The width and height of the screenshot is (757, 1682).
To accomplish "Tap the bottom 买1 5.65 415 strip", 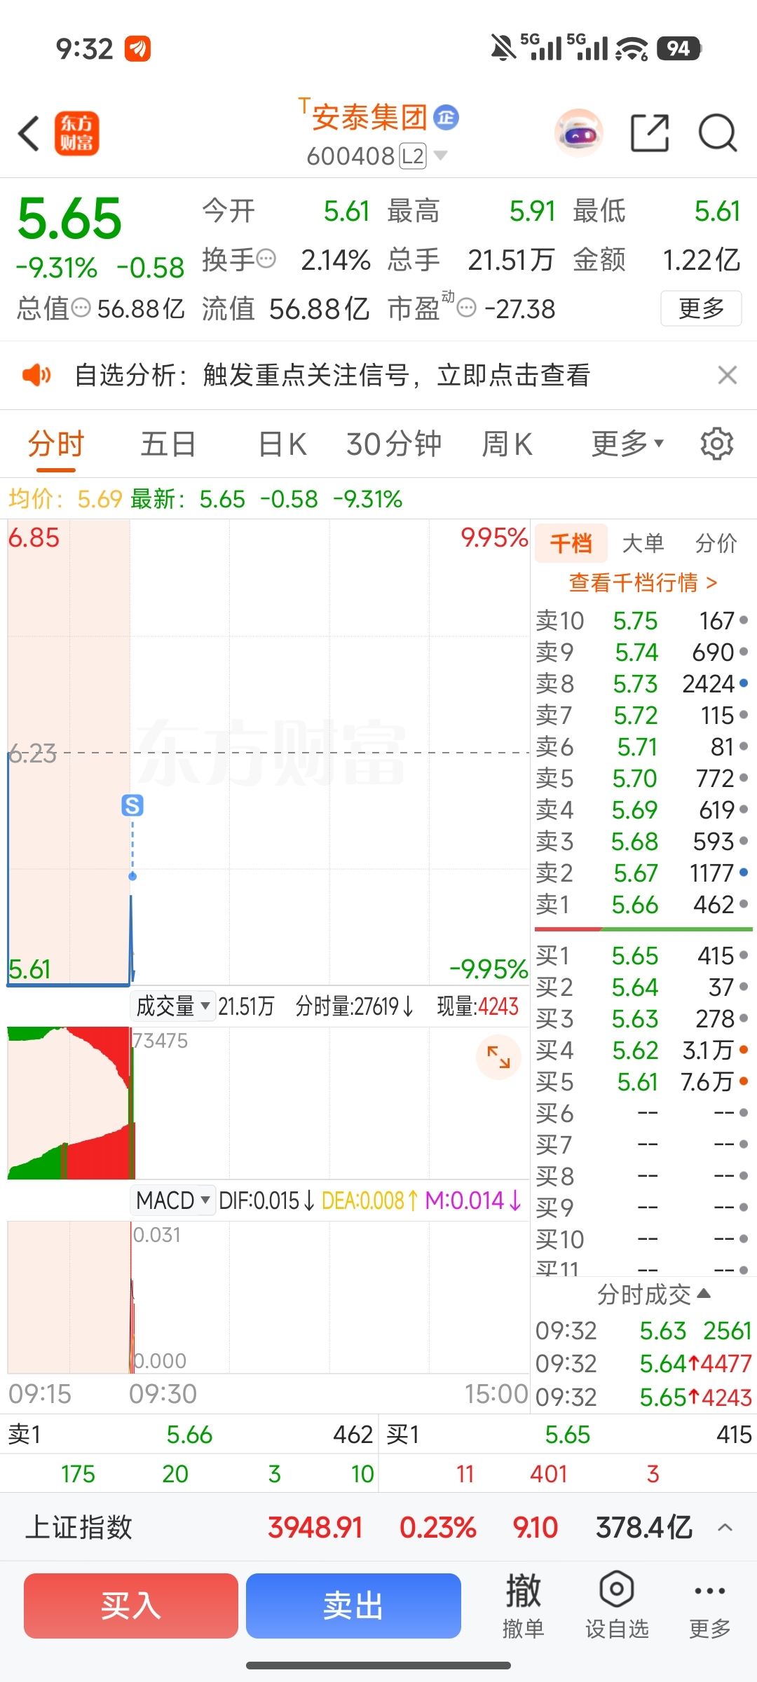I will pyautogui.click(x=568, y=1435).
